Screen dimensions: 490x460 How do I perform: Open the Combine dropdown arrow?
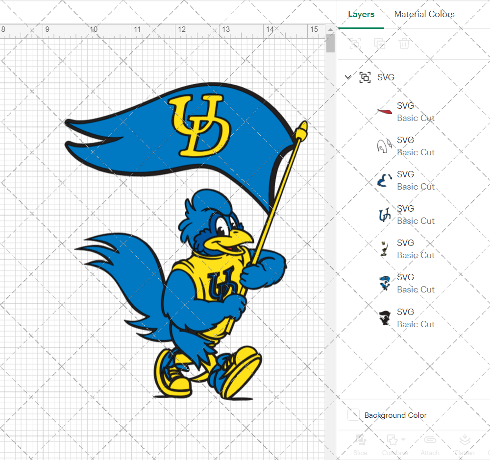[x=403, y=440]
